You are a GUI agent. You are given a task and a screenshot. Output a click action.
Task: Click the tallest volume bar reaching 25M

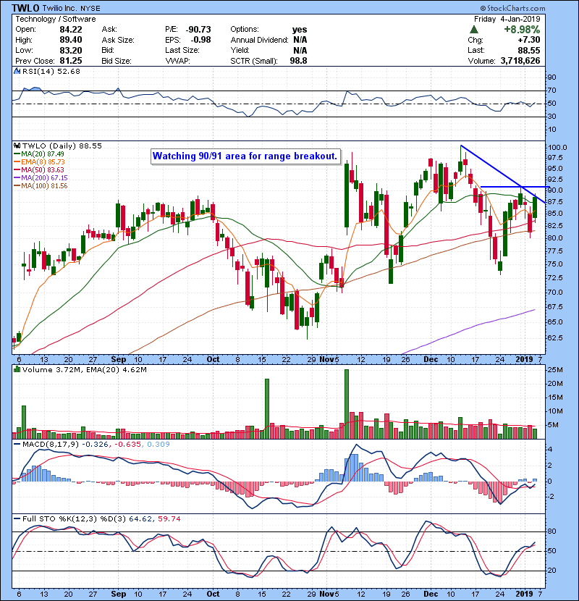tap(347, 404)
